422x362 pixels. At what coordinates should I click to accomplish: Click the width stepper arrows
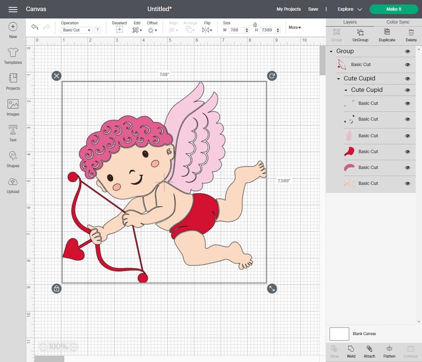[247, 30]
